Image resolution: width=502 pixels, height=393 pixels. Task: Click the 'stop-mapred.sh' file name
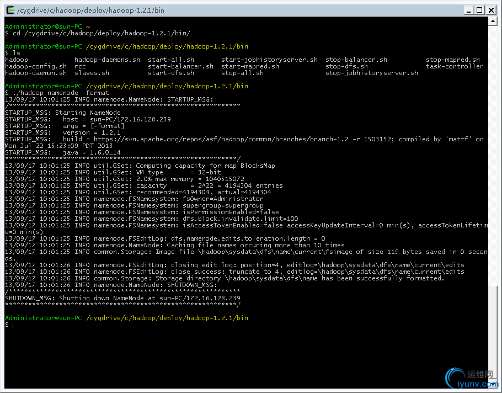point(453,60)
